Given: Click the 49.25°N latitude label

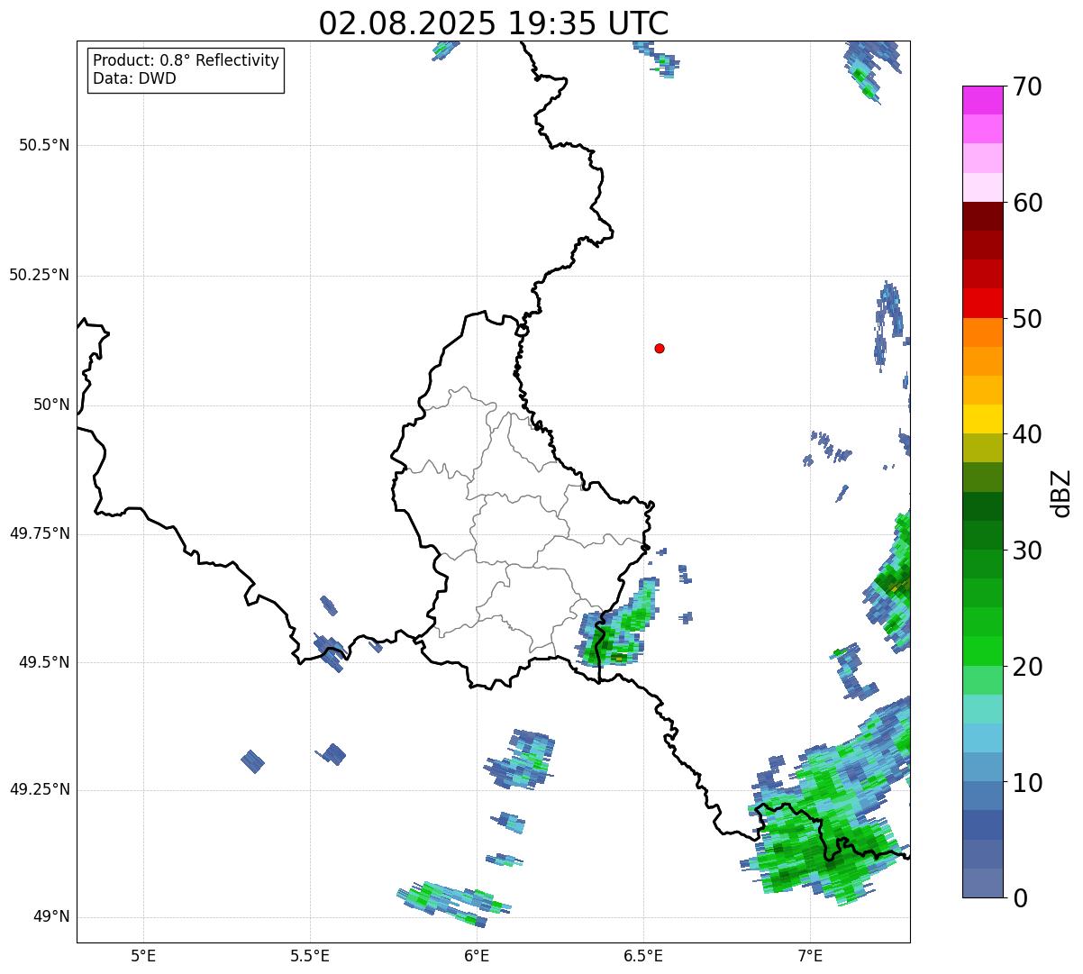Looking at the screenshot, I should click(40, 790).
